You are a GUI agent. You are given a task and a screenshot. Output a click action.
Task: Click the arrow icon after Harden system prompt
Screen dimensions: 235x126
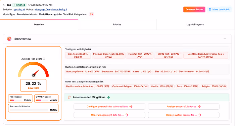(x=200, y=115)
